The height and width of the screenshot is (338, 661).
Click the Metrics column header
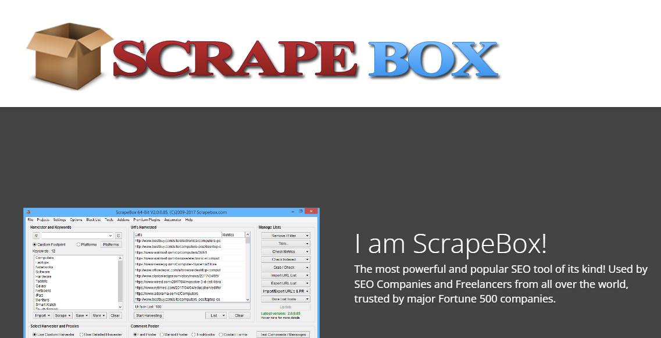233,234
